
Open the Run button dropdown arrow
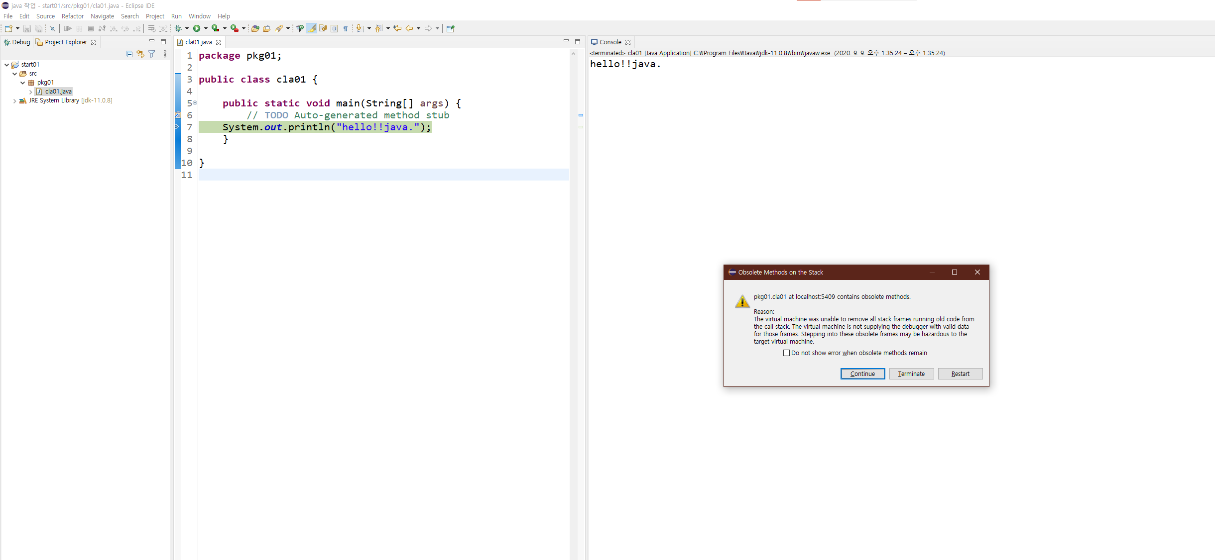(206, 28)
